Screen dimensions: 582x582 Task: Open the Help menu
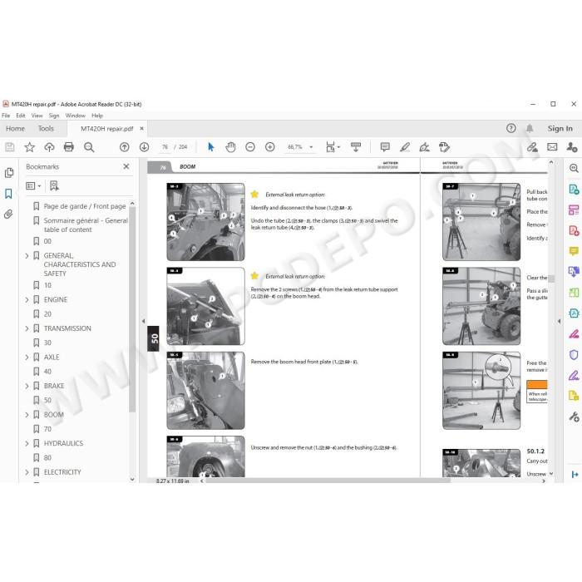pyautogui.click(x=97, y=116)
